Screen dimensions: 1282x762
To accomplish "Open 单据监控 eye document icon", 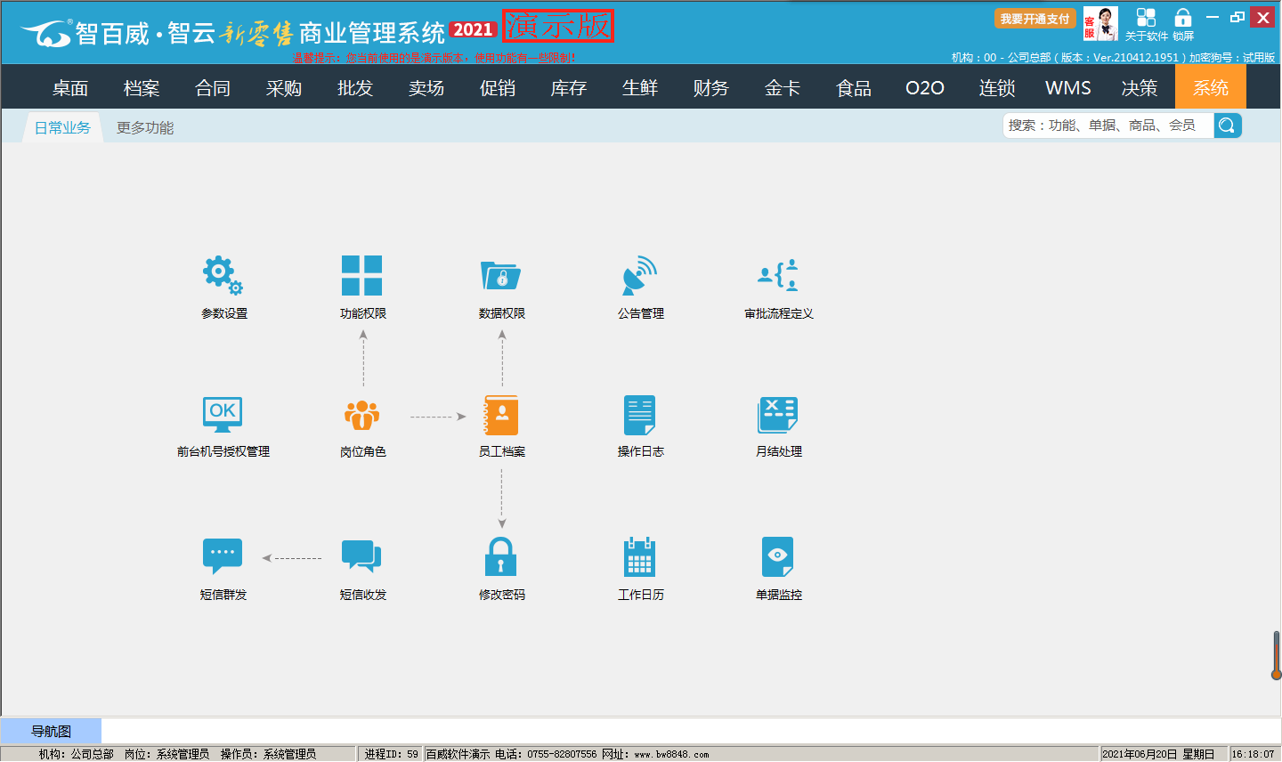I will [778, 557].
